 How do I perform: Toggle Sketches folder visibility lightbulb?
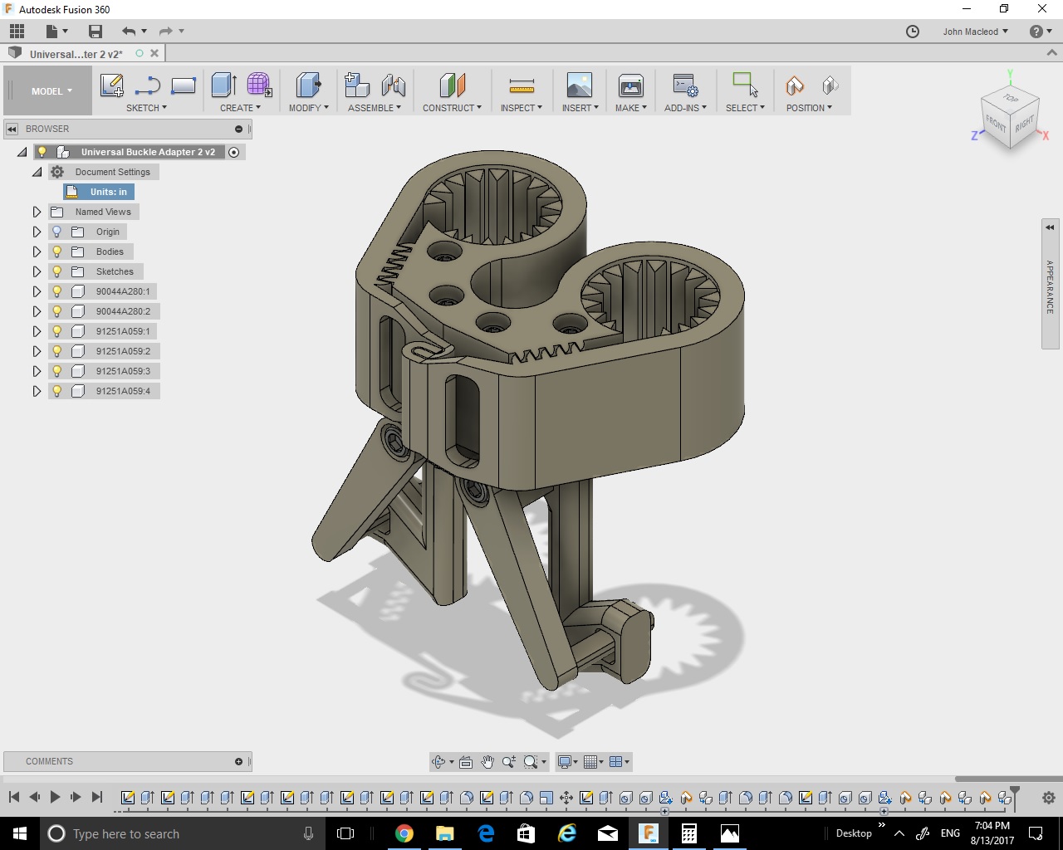pyautogui.click(x=57, y=271)
